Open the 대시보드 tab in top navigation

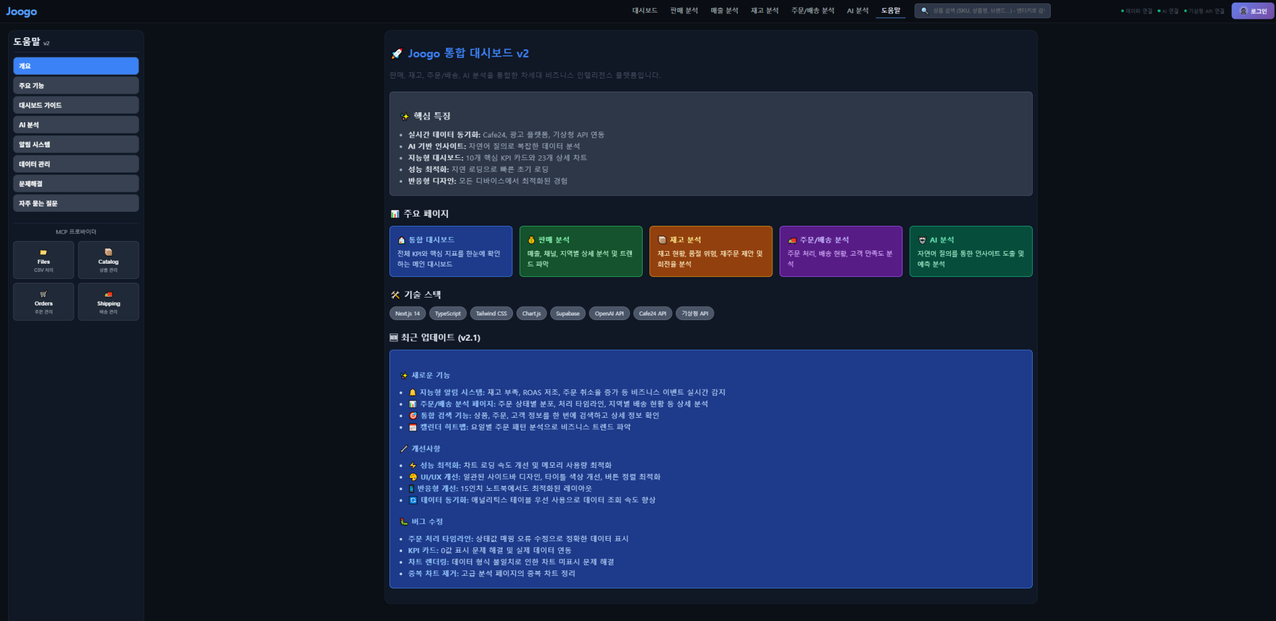click(645, 11)
